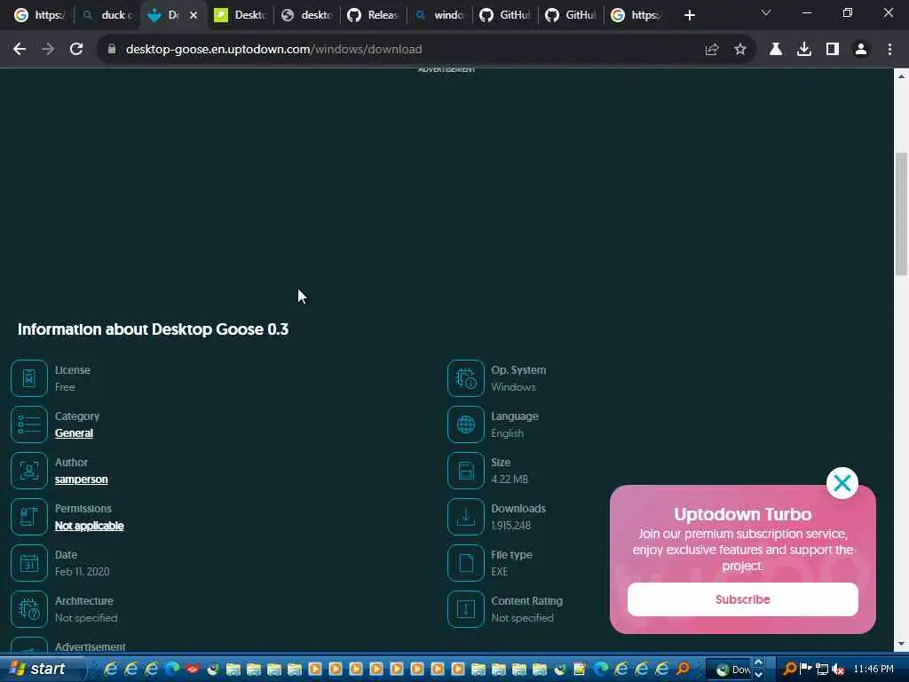
Task: Open the Windows Start menu
Action: point(38,669)
